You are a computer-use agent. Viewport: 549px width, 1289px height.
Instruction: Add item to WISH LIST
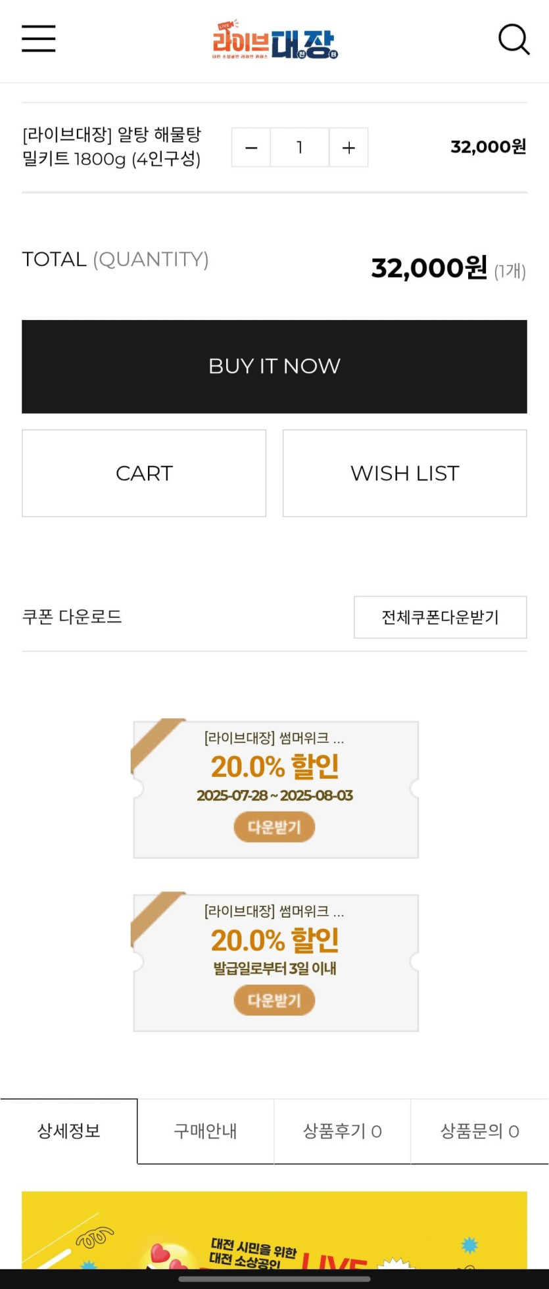click(x=404, y=473)
